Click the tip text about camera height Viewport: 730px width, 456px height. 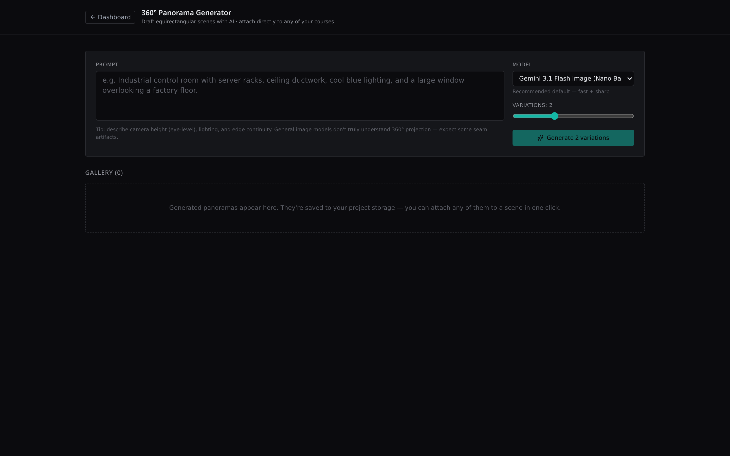pos(291,133)
